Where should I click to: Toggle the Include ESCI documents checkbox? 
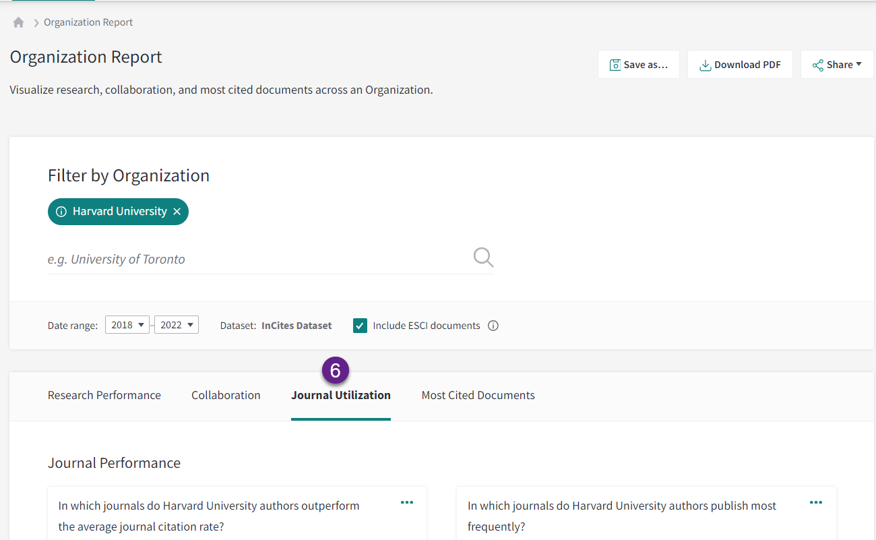tap(361, 326)
